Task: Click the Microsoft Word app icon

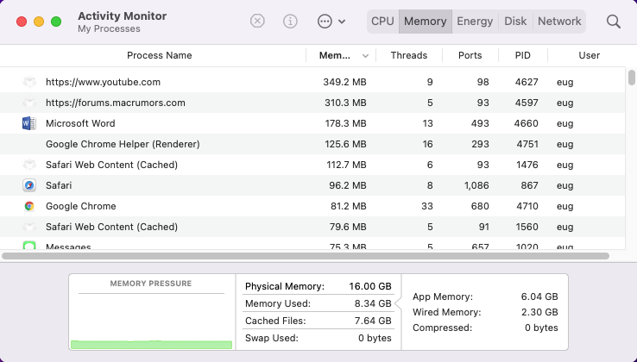Action: click(x=29, y=123)
